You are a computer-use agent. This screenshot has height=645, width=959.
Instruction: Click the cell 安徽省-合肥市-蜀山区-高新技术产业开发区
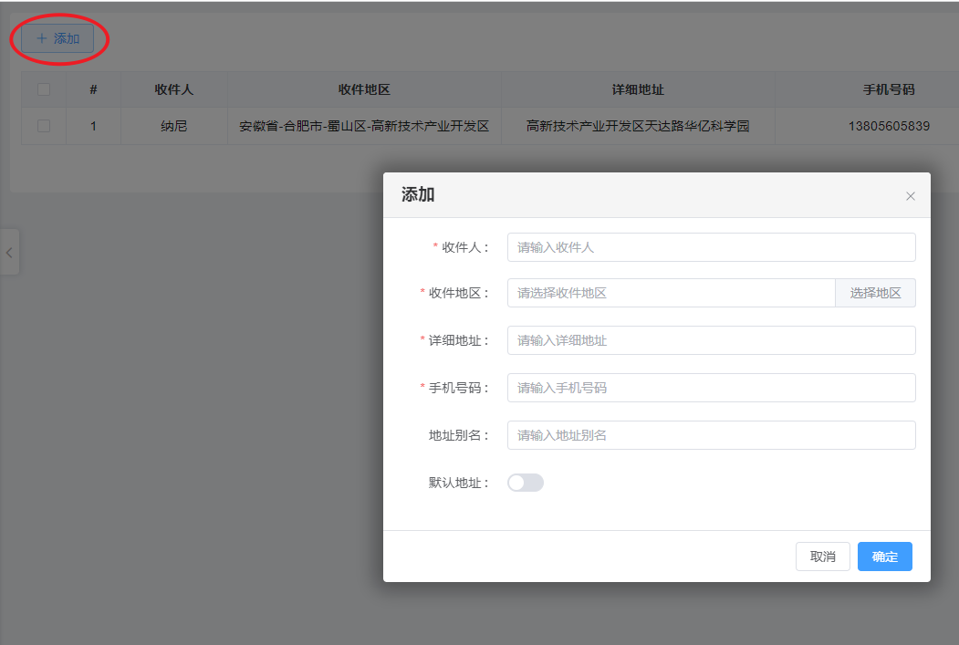coord(364,126)
